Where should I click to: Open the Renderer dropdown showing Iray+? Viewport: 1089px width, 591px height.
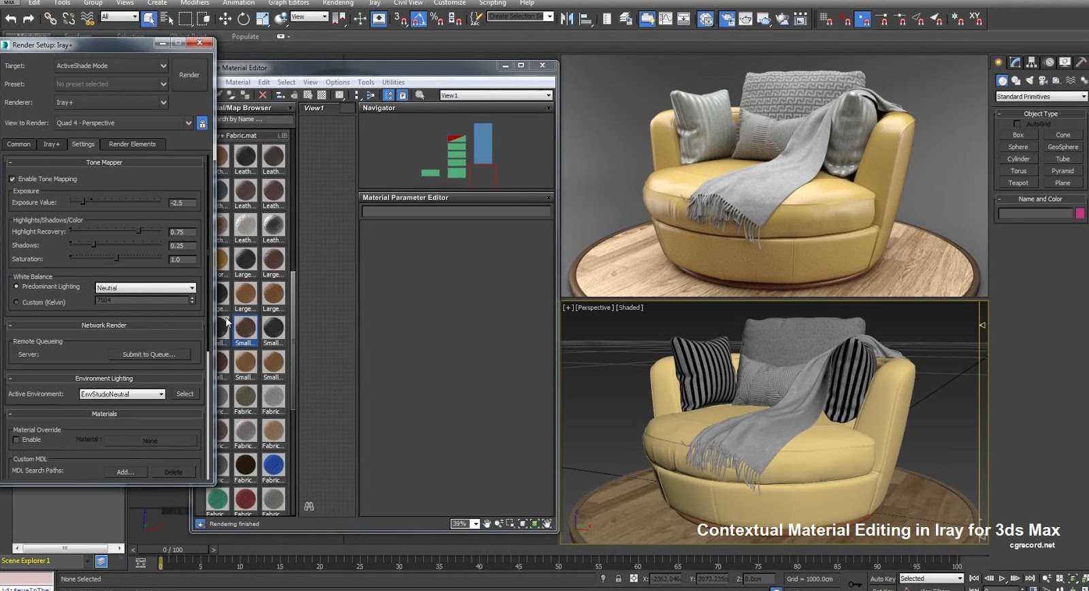point(111,102)
